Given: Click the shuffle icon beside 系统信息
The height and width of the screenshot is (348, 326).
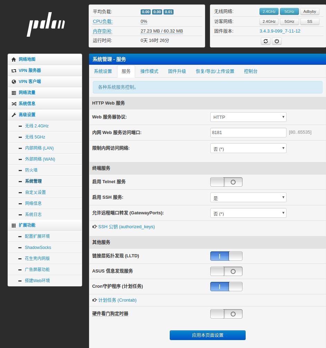Looking at the screenshot, I should point(14,104).
